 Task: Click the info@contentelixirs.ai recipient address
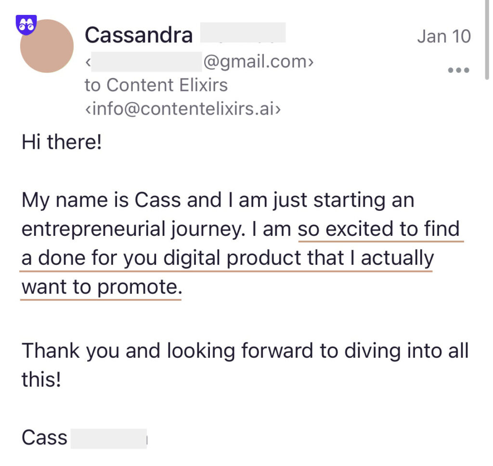coord(182,109)
